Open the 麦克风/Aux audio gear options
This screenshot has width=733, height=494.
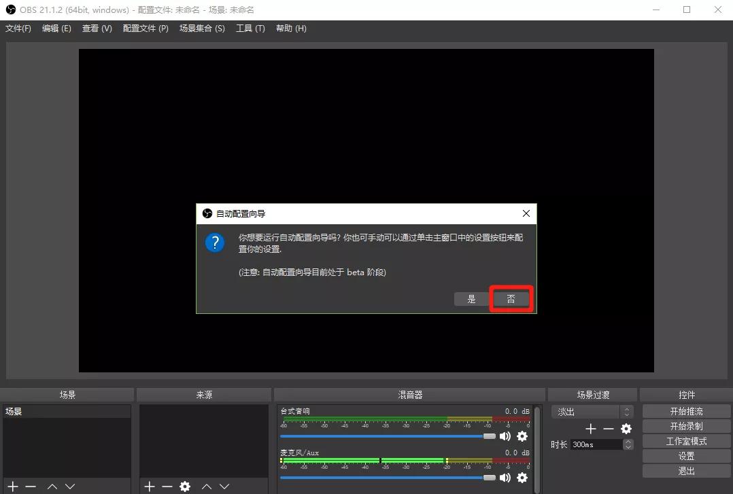point(522,478)
